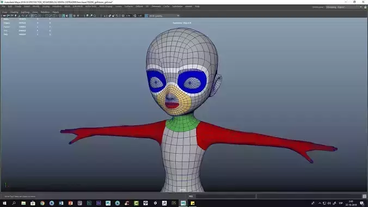Toggle X-Ray display mode
Viewport: 368px width, 207px height.
click(109, 16)
